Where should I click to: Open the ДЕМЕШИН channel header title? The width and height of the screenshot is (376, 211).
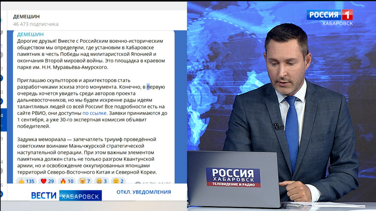[x=26, y=16]
